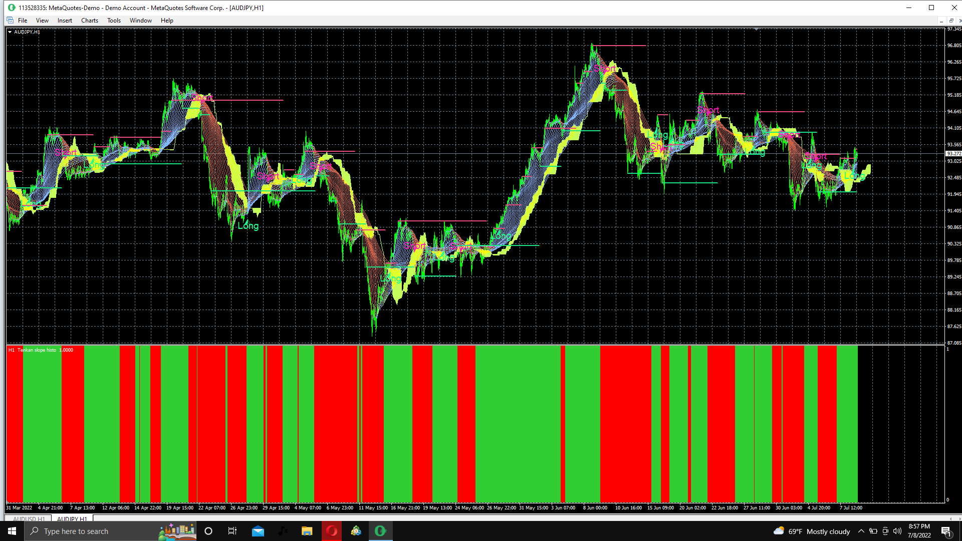Open the MetaTrader 4 taskbar icon
Image resolution: width=962 pixels, height=541 pixels.
(x=380, y=531)
